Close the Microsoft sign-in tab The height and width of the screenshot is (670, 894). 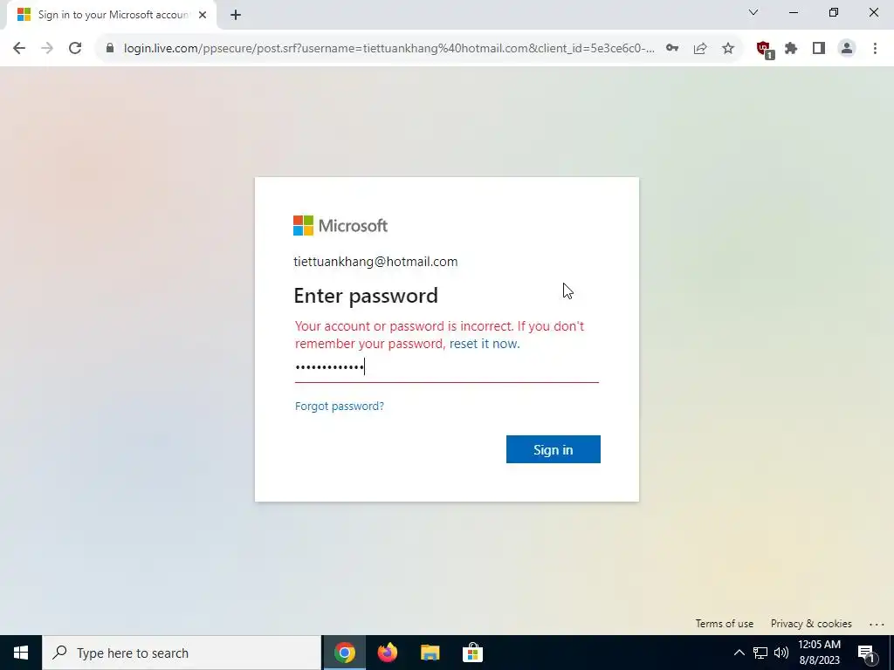click(203, 15)
